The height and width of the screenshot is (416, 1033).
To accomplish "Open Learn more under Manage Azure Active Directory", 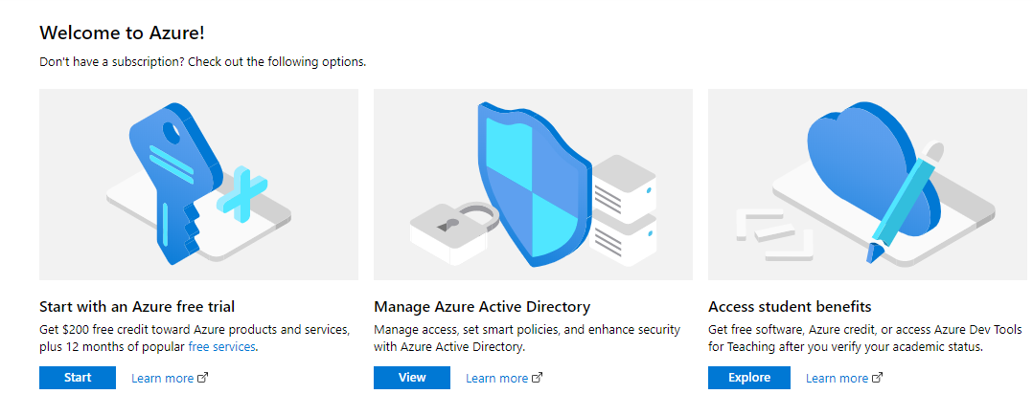I will click(496, 378).
